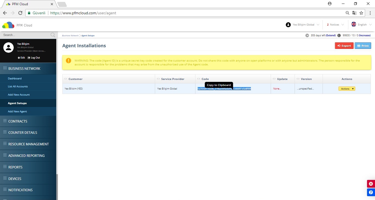Expand the RESOURCE MANAGEMENT section
Image resolution: width=375 pixels, height=200 pixels.
[28, 144]
